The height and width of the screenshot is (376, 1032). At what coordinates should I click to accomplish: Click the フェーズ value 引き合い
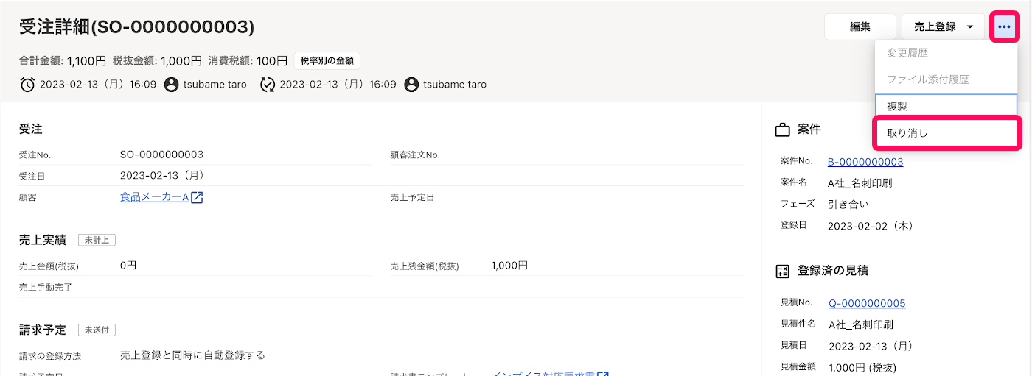click(x=848, y=204)
